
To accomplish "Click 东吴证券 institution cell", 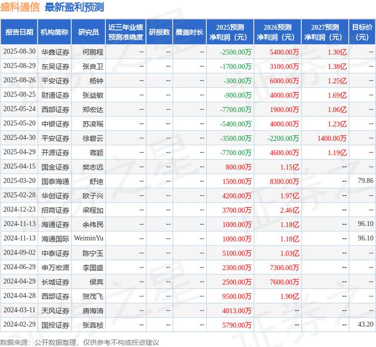I will coord(55,66).
